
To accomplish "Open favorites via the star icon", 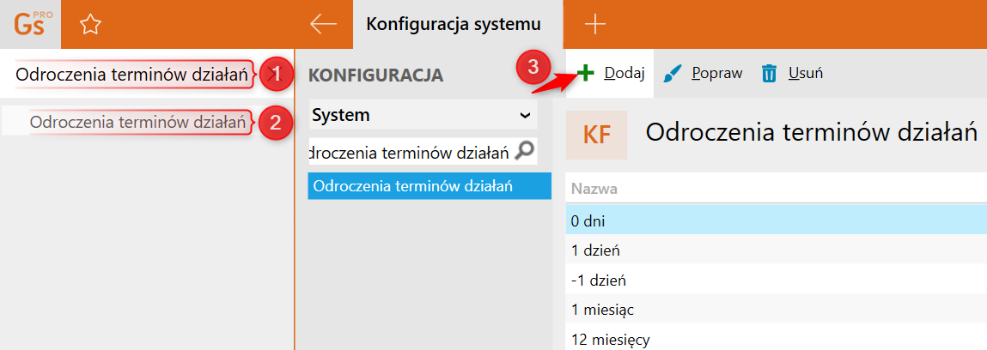I will click(x=90, y=25).
